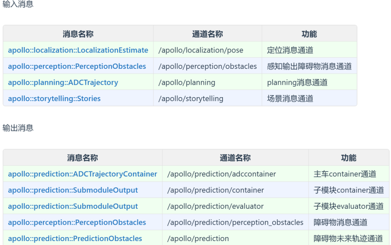Open the PerceptionObstacles link in the output table
This screenshot has width=391, height=245.
click(77, 222)
